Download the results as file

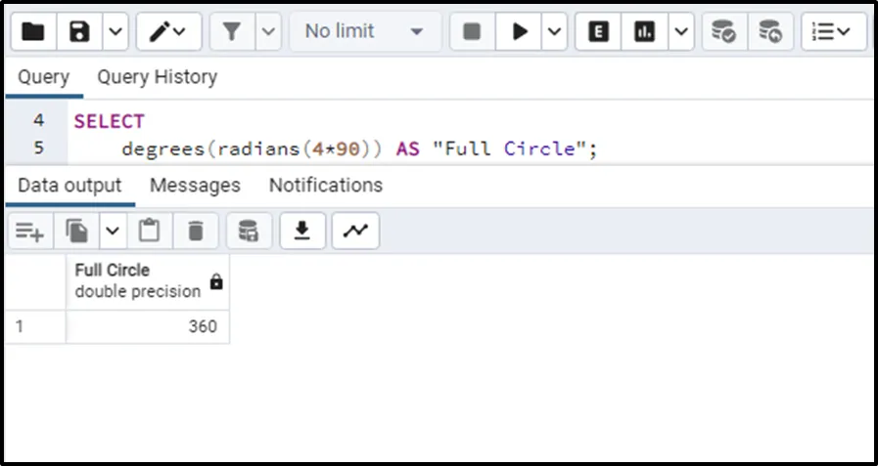tap(302, 231)
